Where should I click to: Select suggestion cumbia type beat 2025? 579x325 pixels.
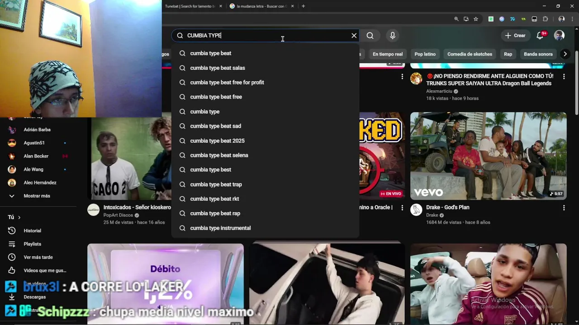(265, 140)
